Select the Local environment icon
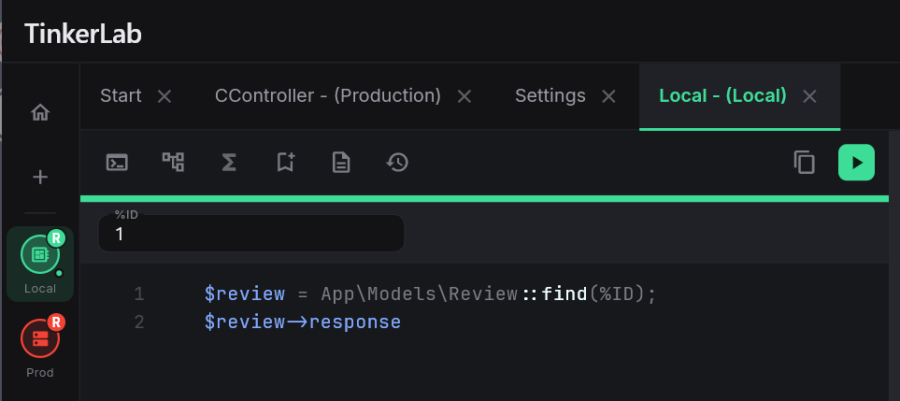This screenshot has width=900, height=401. tap(40, 254)
